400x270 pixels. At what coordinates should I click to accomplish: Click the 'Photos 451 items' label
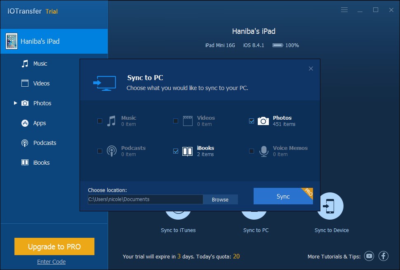pyautogui.click(x=284, y=121)
